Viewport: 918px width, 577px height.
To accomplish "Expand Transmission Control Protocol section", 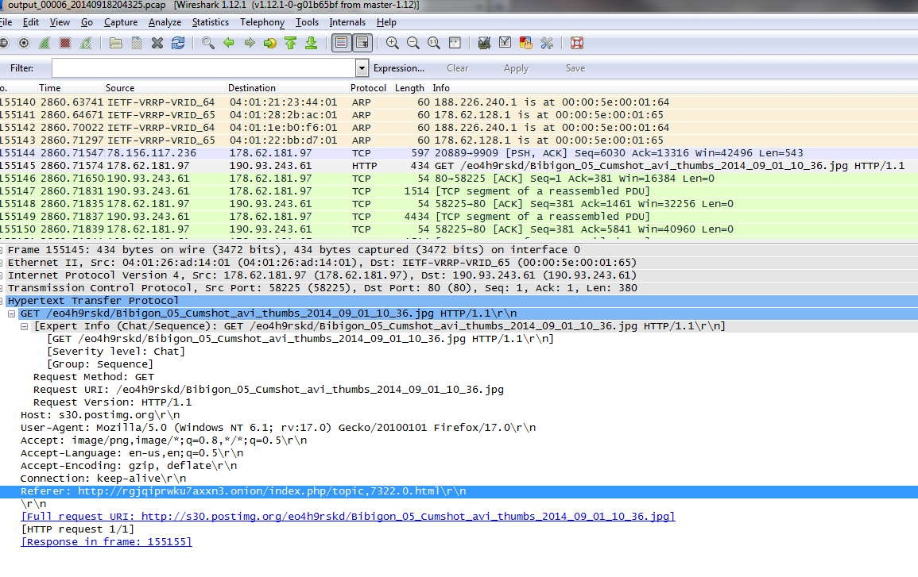I will 1,288.
